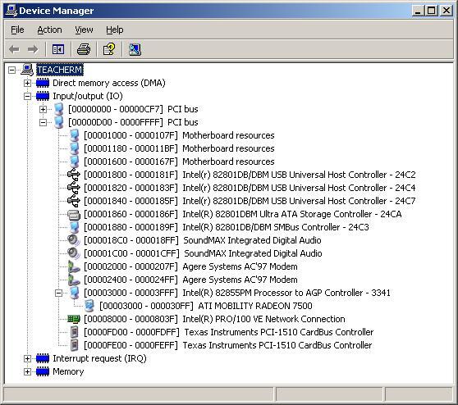Click the Back arrow toolbar icon
This screenshot has width=458, height=405.
[x=14, y=49]
